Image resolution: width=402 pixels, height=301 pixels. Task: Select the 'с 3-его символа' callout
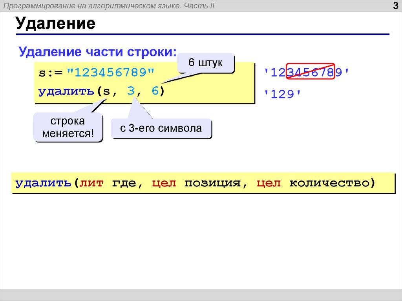(162, 128)
